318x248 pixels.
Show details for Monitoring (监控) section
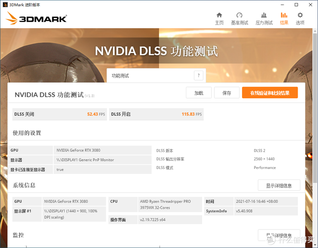point(279,235)
